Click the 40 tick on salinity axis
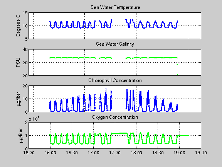222x167 pixels. pyautogui.click(x=25, y=49)
